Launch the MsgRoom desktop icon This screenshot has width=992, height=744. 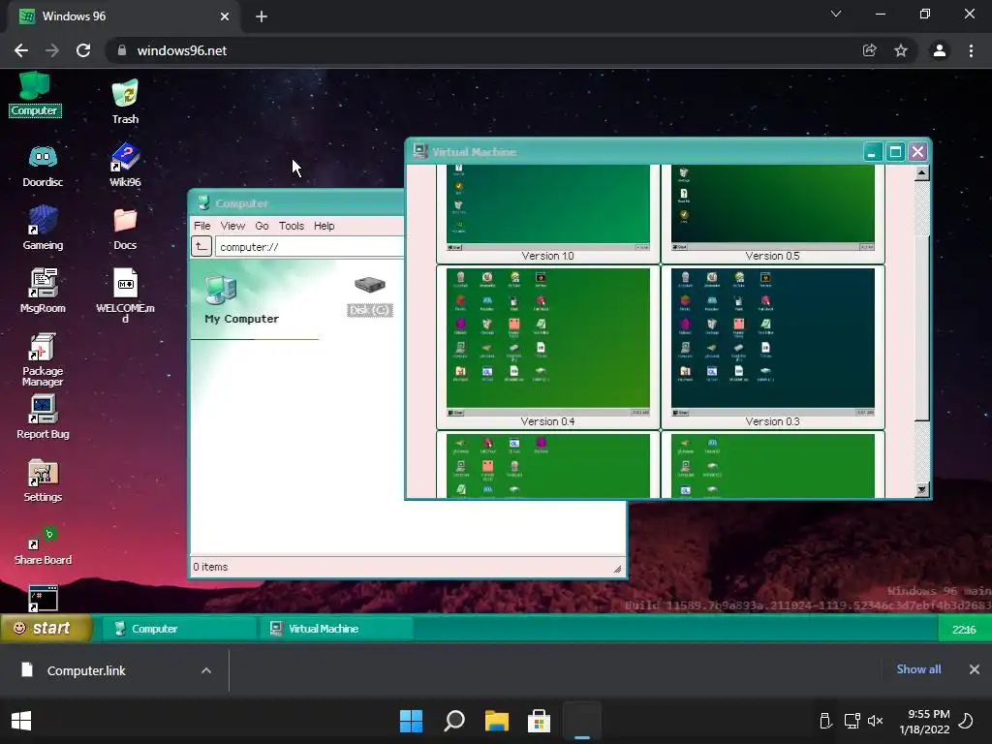coord(43,291)
